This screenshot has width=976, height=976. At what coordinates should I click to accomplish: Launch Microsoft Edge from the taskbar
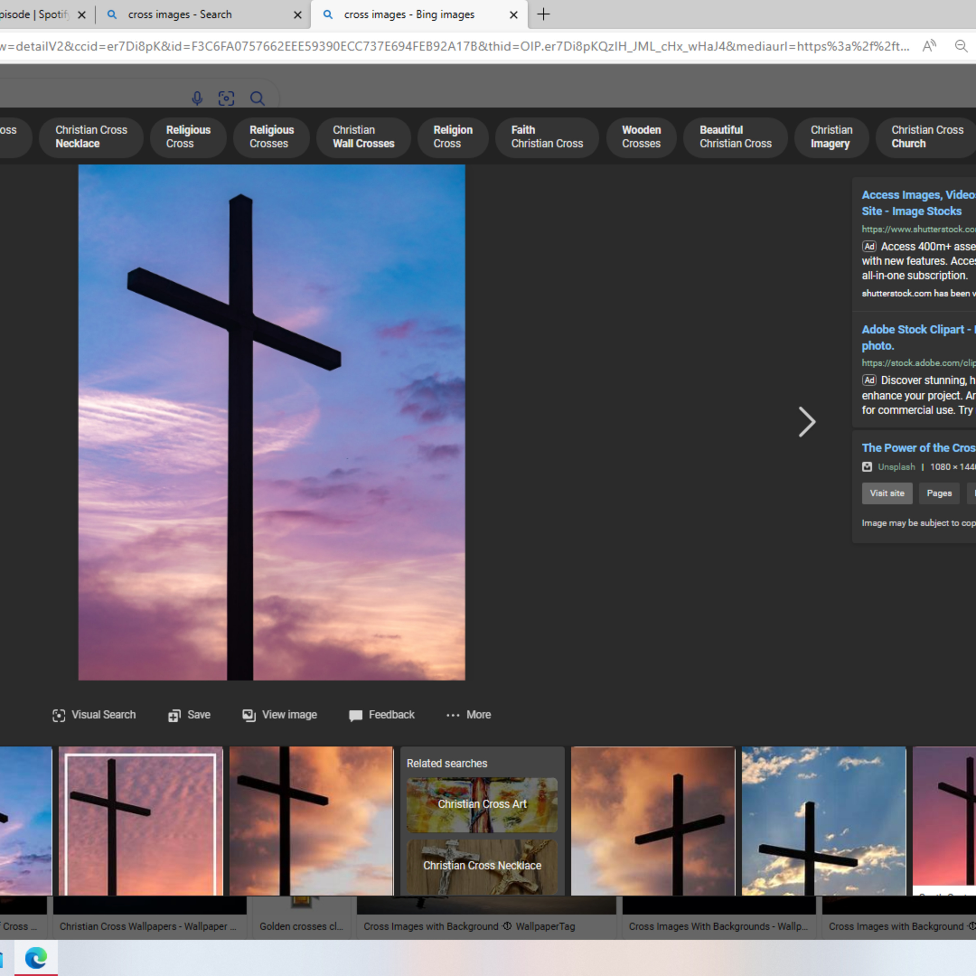coord(36,957)
